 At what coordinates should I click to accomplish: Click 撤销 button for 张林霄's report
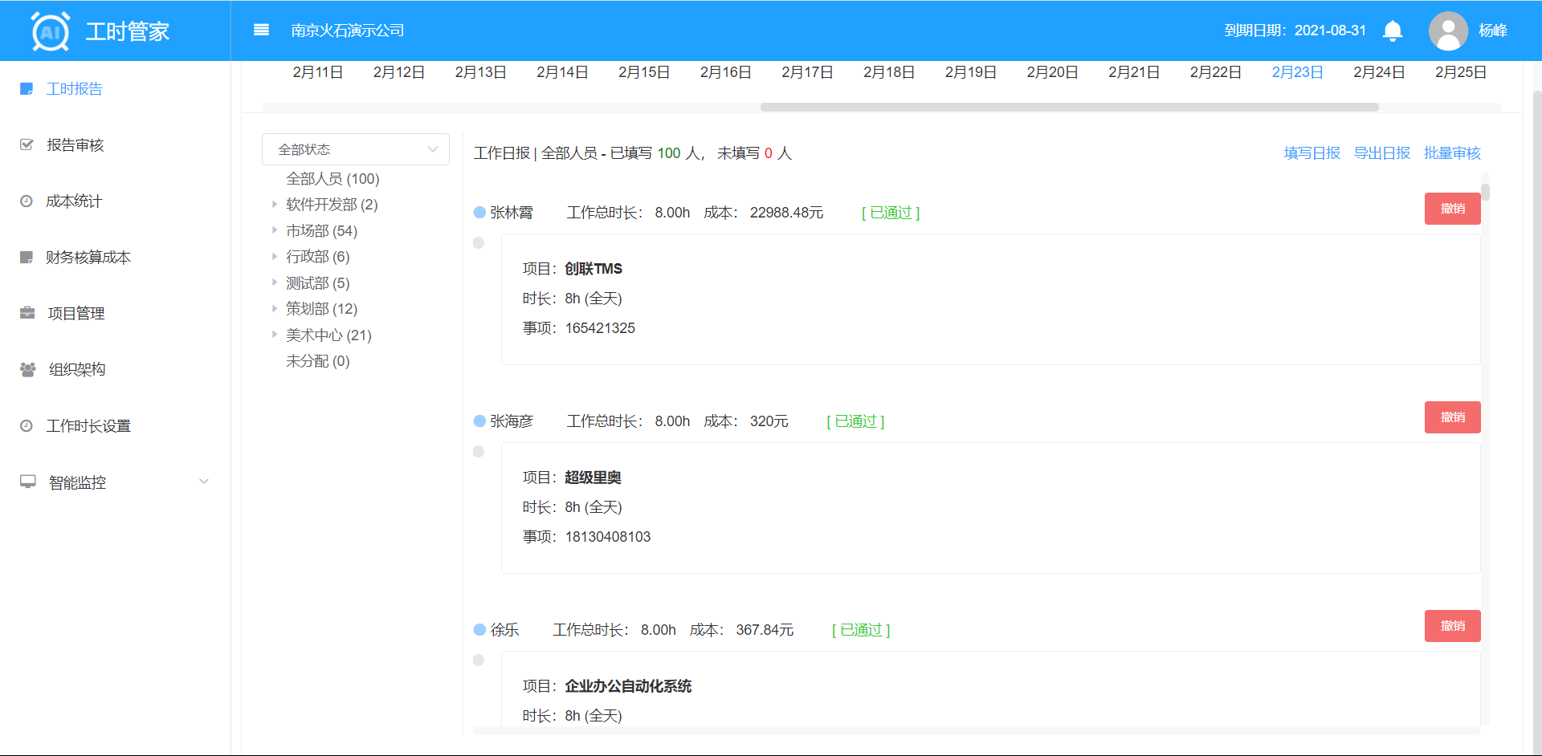pyautogui.click(x=1452, y=209)
